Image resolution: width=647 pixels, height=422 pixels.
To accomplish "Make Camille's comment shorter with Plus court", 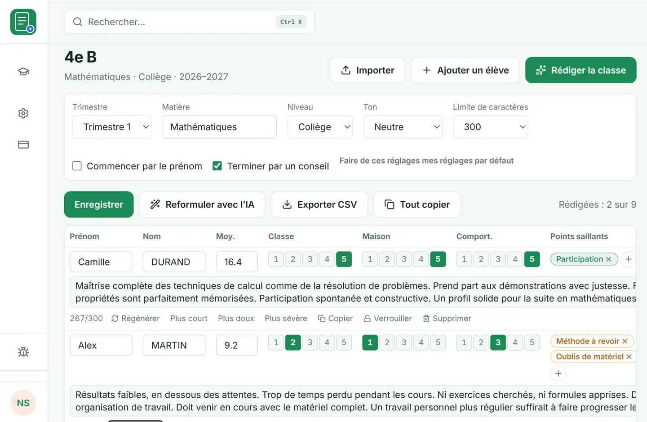I will (x=189, y=318).
